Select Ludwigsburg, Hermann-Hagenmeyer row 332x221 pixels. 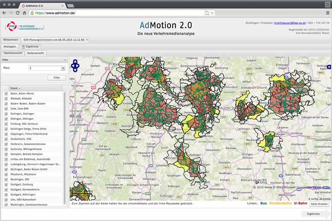(33, 164)
